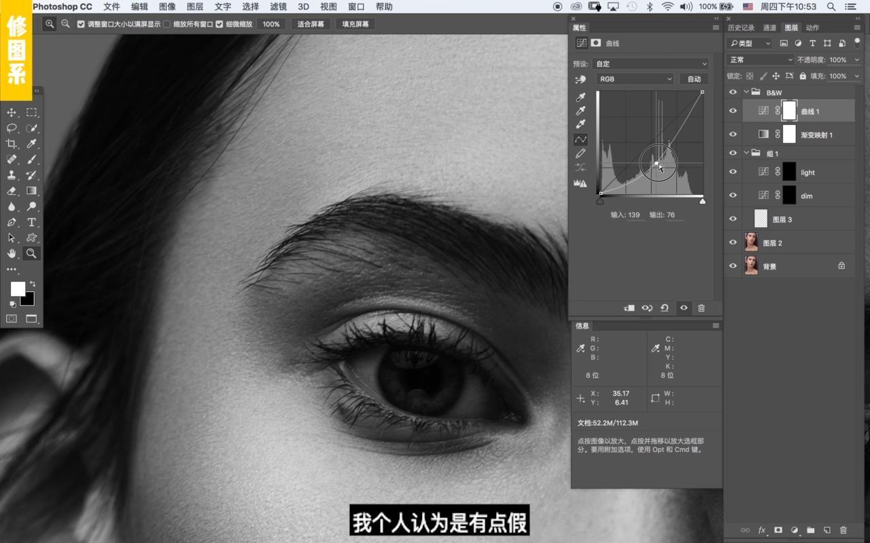The image size is (870, 543).
Task: Create new layer from Layers panel footer
Action: click(827, 530)
